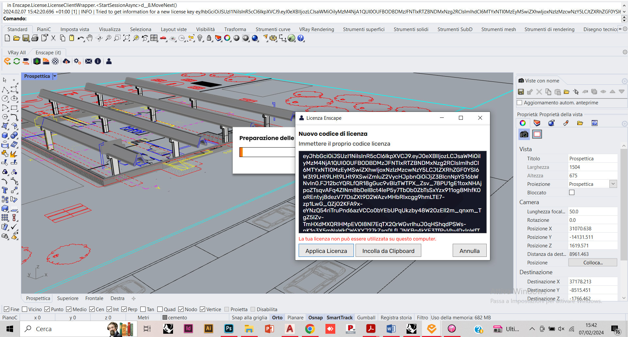Screen dimensions: 628x337
Task: Click the Undo arrow icon
Action: (80, 38)
